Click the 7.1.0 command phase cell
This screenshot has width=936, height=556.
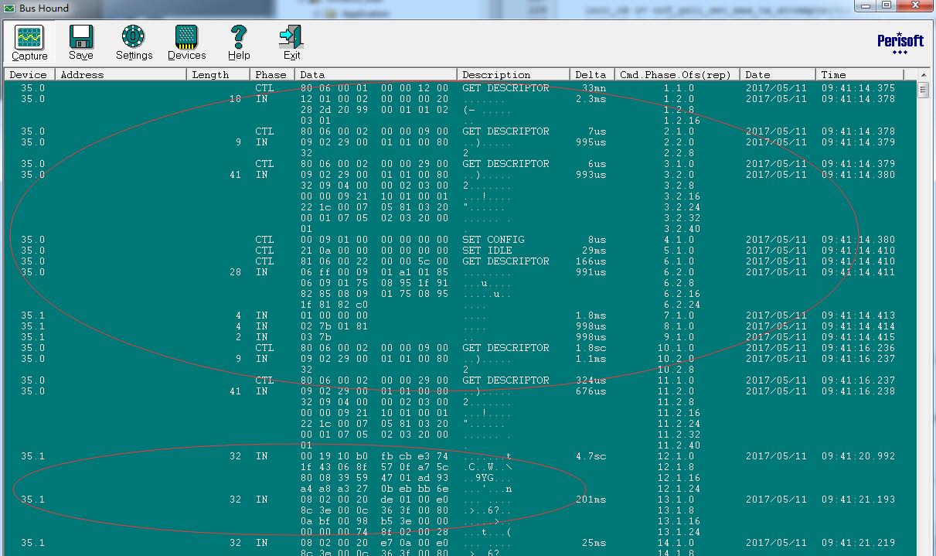(x=679, y=316)
